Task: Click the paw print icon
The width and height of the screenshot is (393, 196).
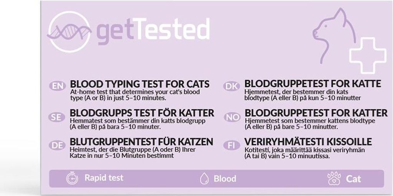Action: click(334, 178)
